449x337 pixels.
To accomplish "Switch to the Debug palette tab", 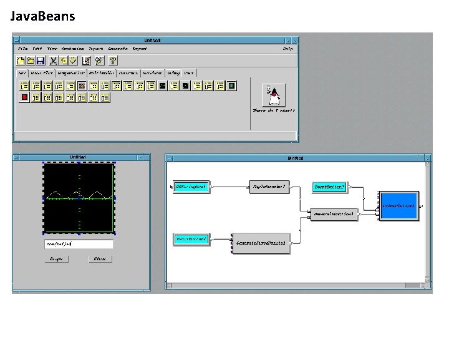I will tap(173, 73).
